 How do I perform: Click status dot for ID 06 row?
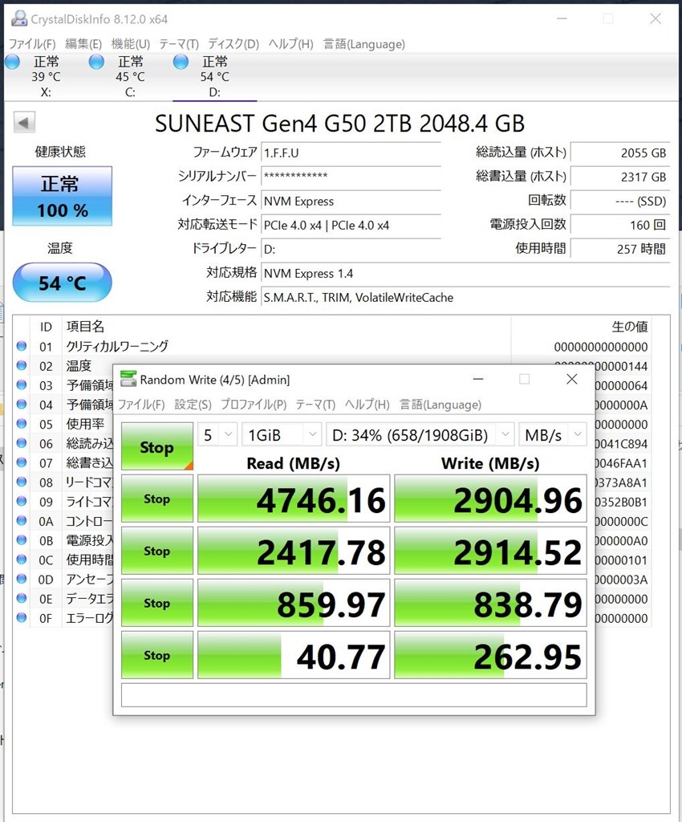point(22,443)
